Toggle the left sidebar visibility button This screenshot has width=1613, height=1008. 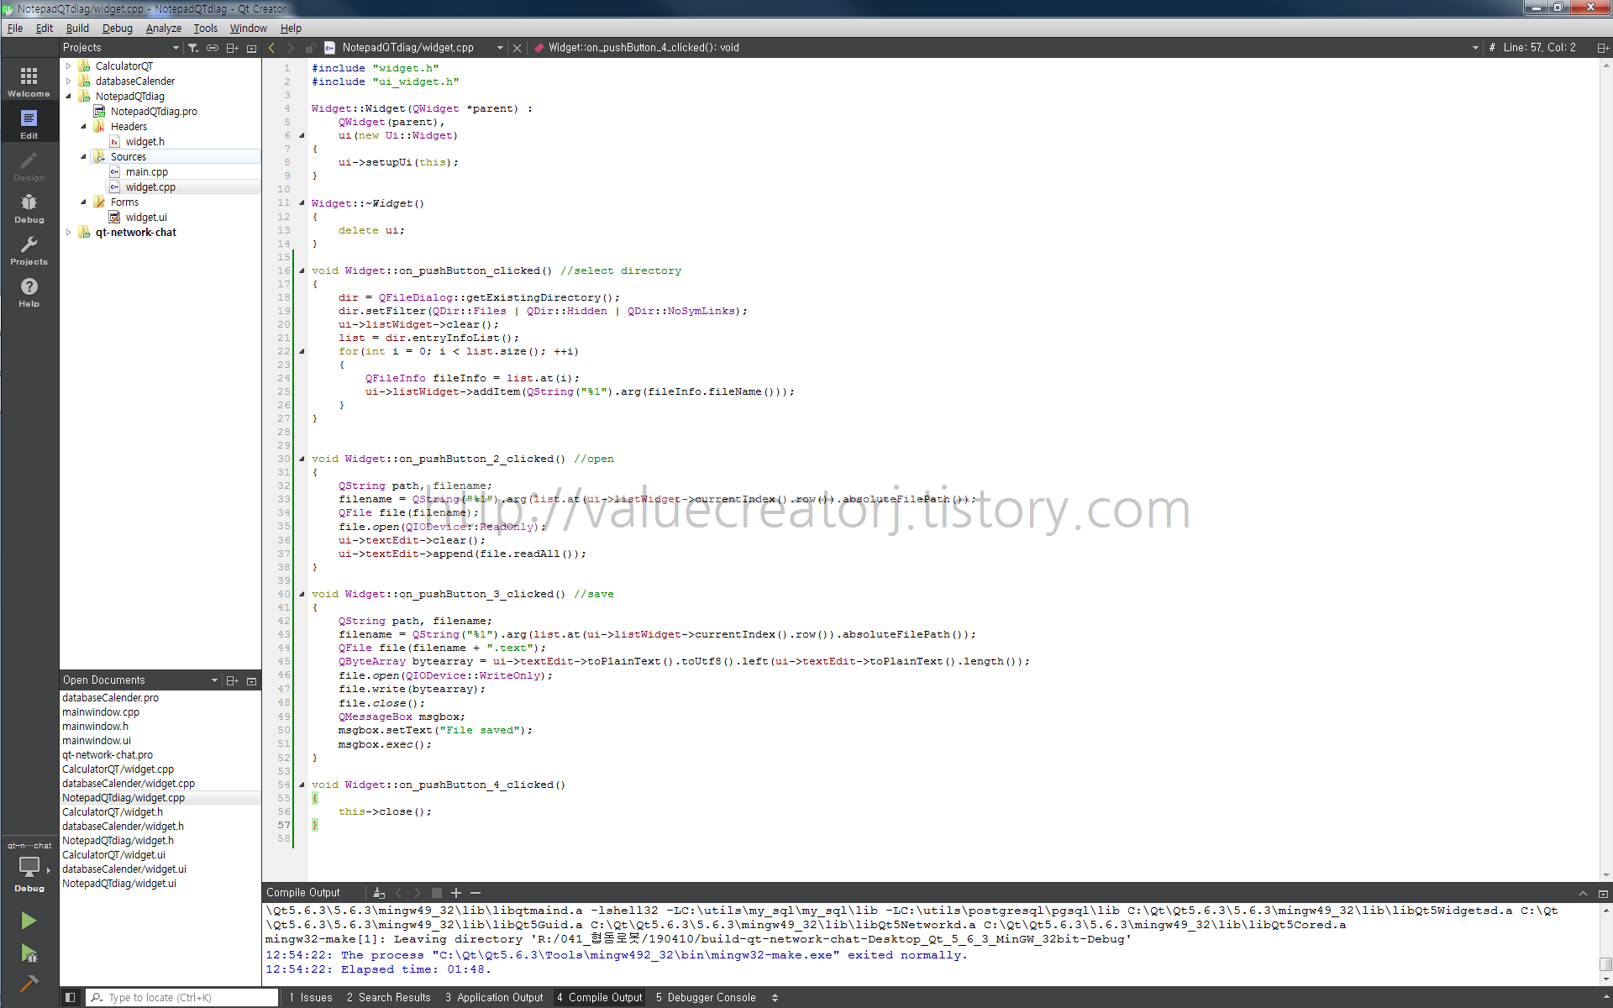point(71,998)
